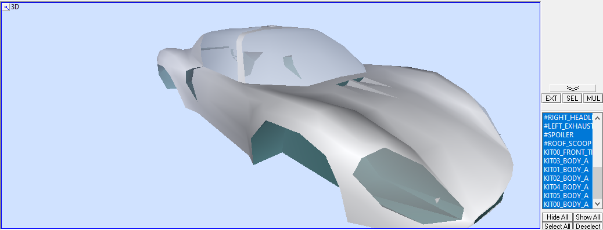
Task: Select KIT01_BODY_A in the object list
Action: 567,170
